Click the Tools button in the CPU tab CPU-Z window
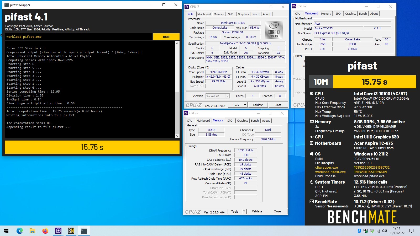The height and width of the screenshot is (236, 420). click(x=235, y=105)
